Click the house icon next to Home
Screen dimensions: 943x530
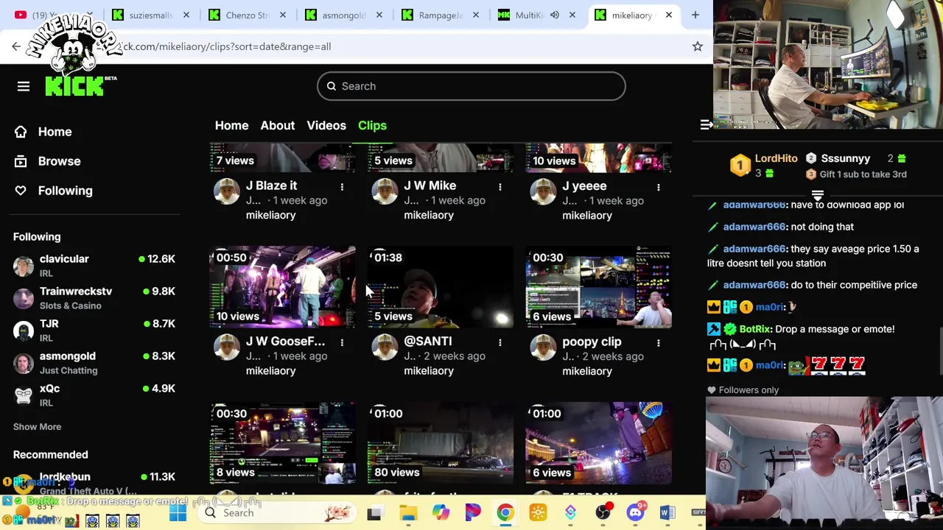pyautogui.click(x=21, y=132)
